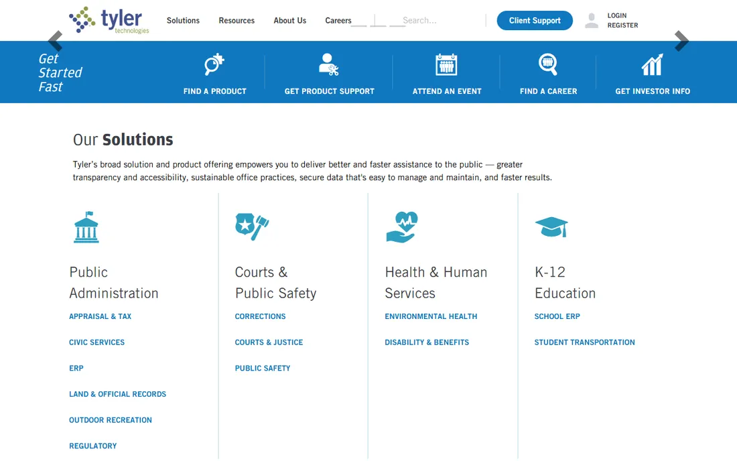Viewport: 737px width, 461px height.
Task: Open the K-12 Education heading
Action: (x=565, y=282)
